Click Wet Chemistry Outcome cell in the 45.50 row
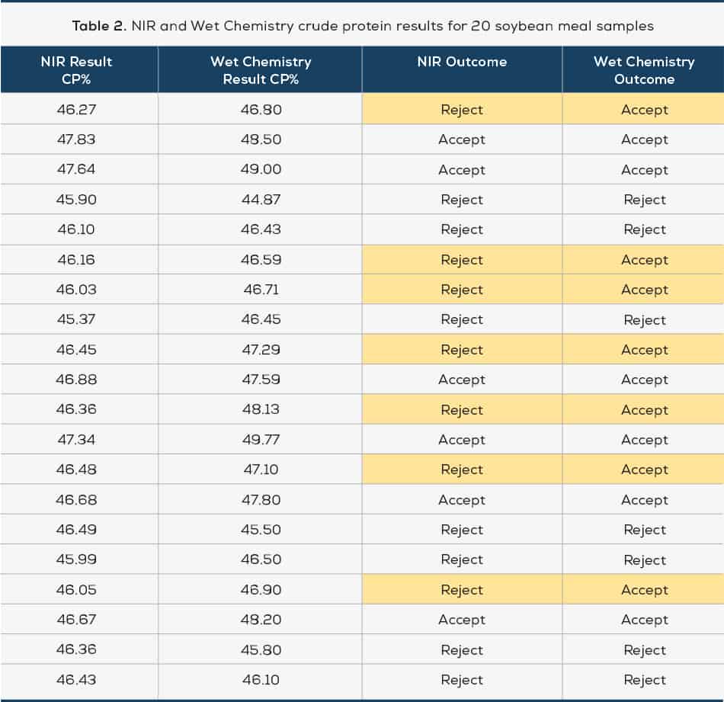The width and height of the screenshot is (724, 702). pyautogui.click(x=644, y=530)
